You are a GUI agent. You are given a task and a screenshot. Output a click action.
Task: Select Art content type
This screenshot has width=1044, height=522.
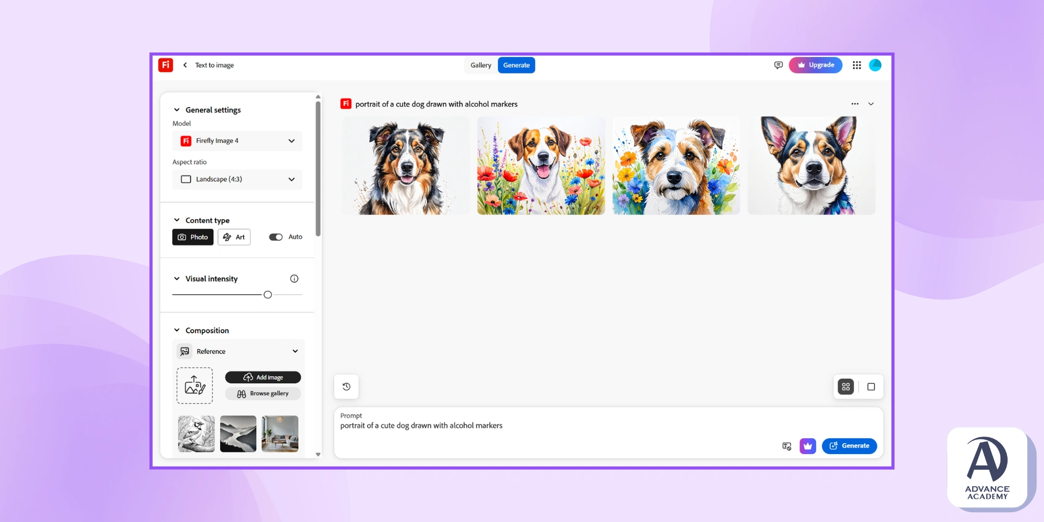pos(234,237)
